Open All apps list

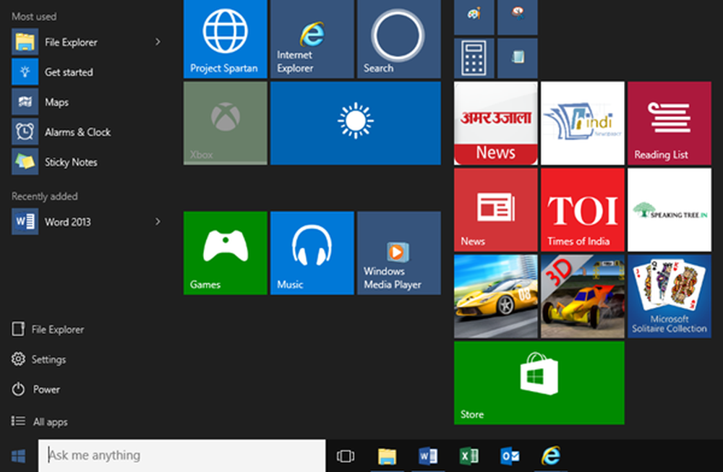49,421
